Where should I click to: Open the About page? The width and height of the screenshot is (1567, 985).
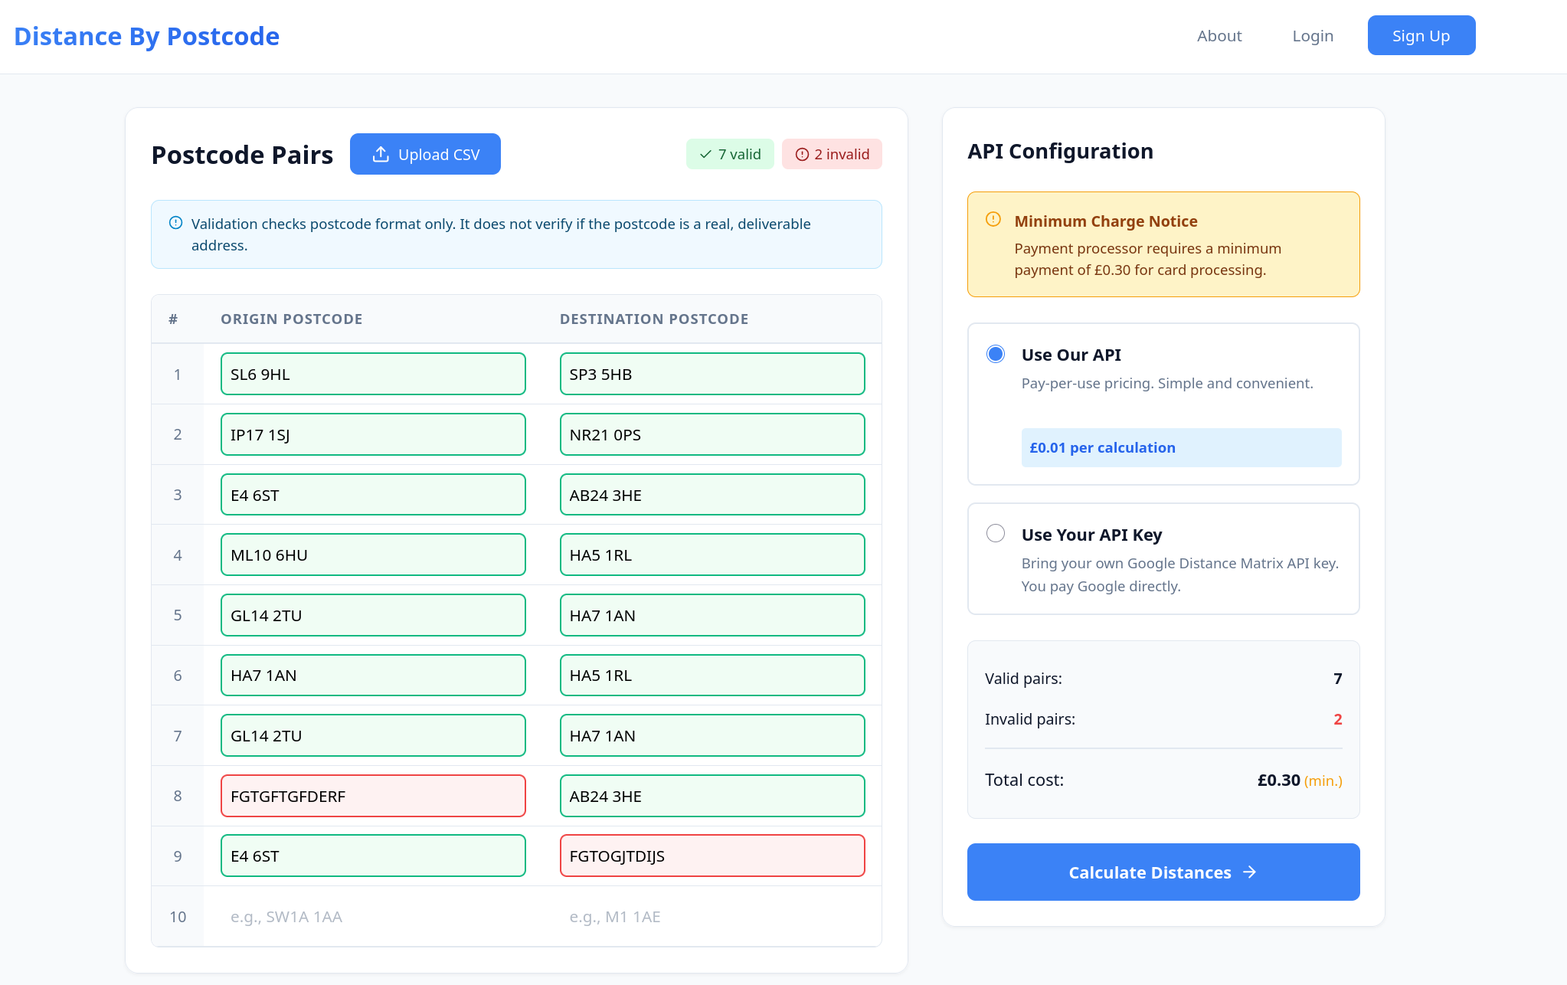coord(1219,36)
